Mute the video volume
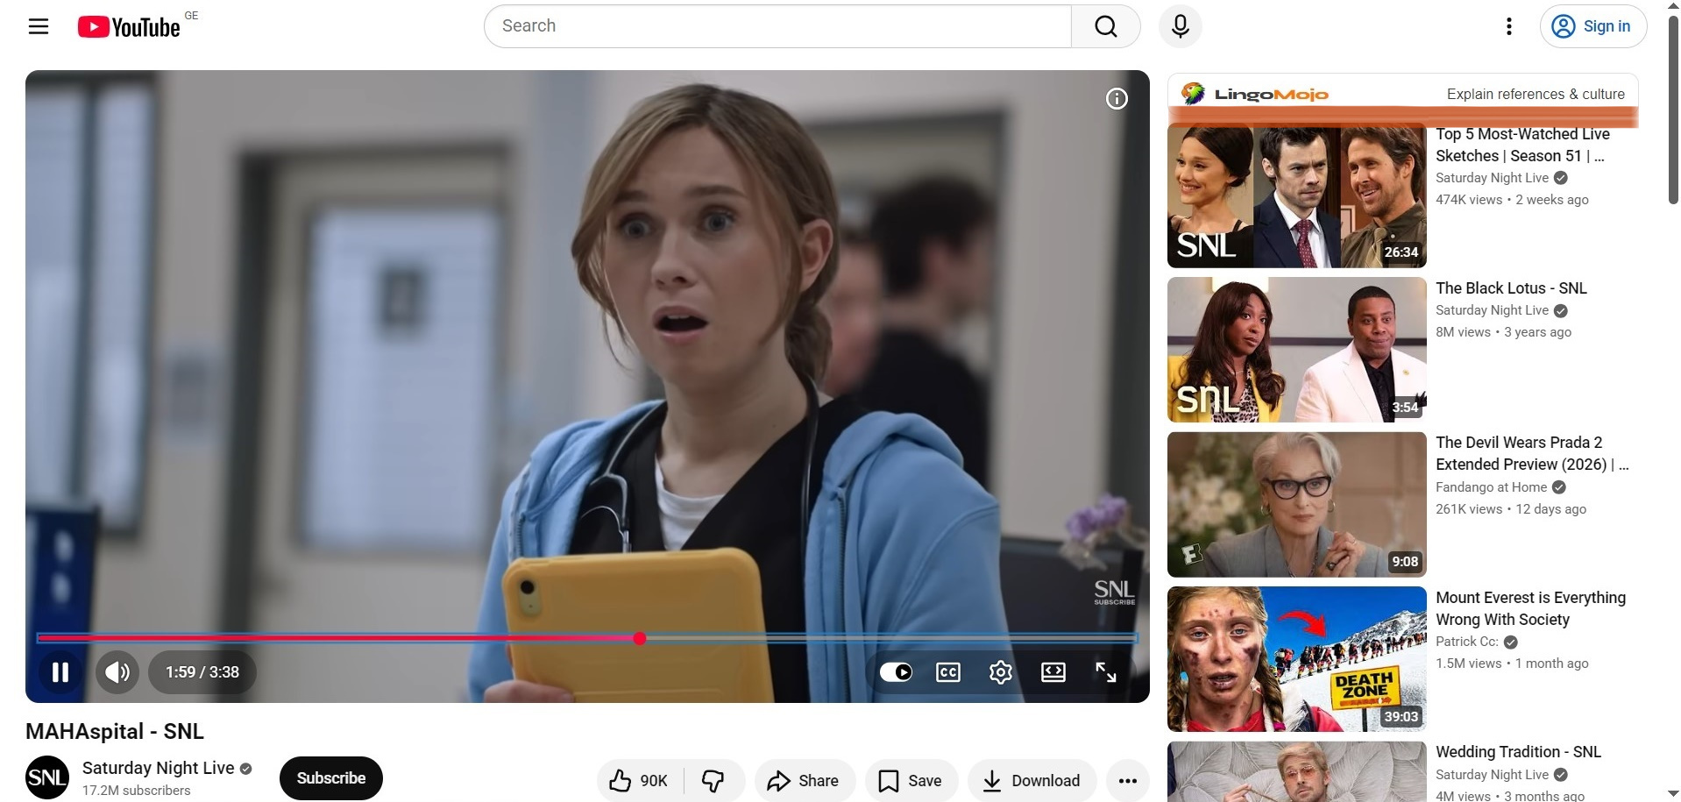Viewport: 1681px width, 802px height. 117,672
